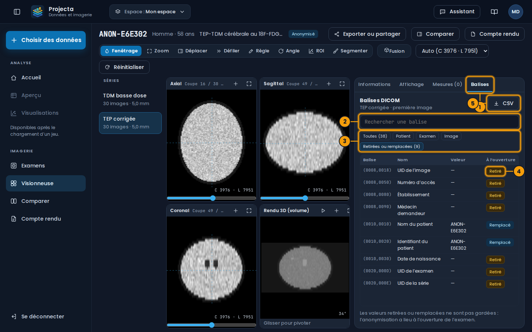The image size is (532, 332).
Task: Toggle the Fusion overlay
Action: 395,51
